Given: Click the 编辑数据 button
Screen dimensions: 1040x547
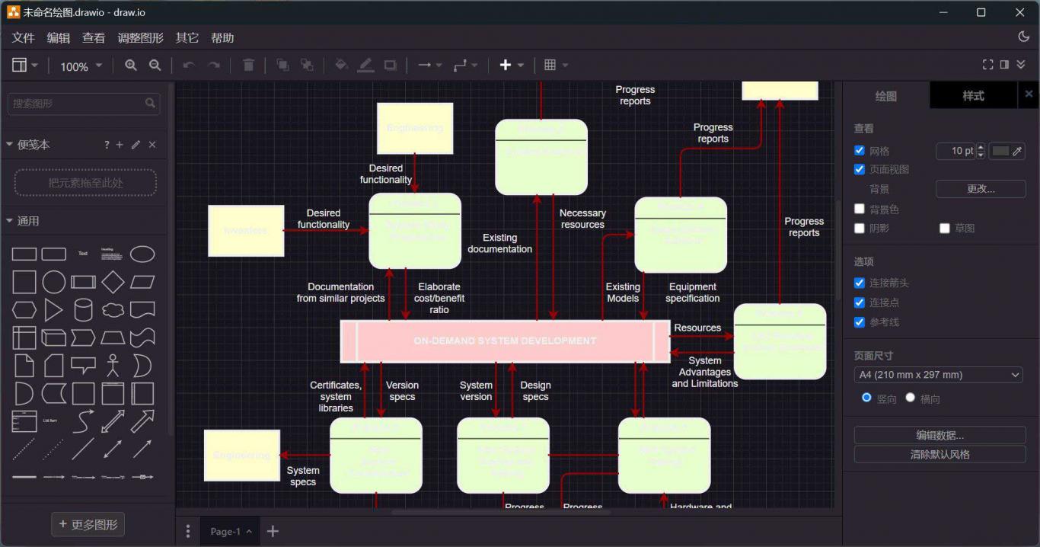Looking at the screenshot, I should point(940,436).
